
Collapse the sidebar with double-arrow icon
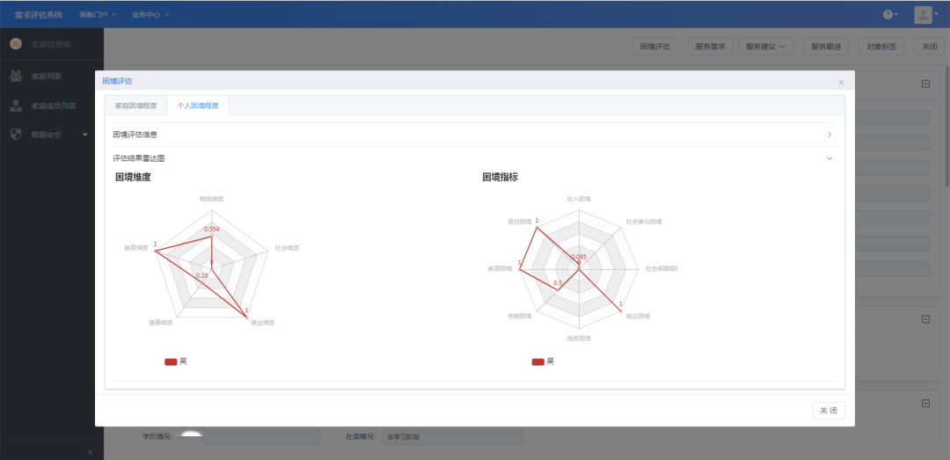(90, 451)
